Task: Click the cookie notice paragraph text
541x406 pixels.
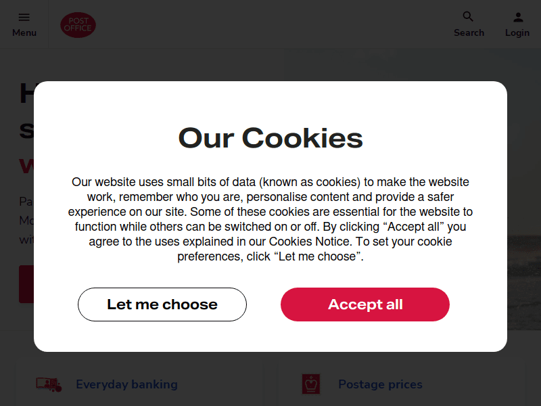Action: [270, 219]
